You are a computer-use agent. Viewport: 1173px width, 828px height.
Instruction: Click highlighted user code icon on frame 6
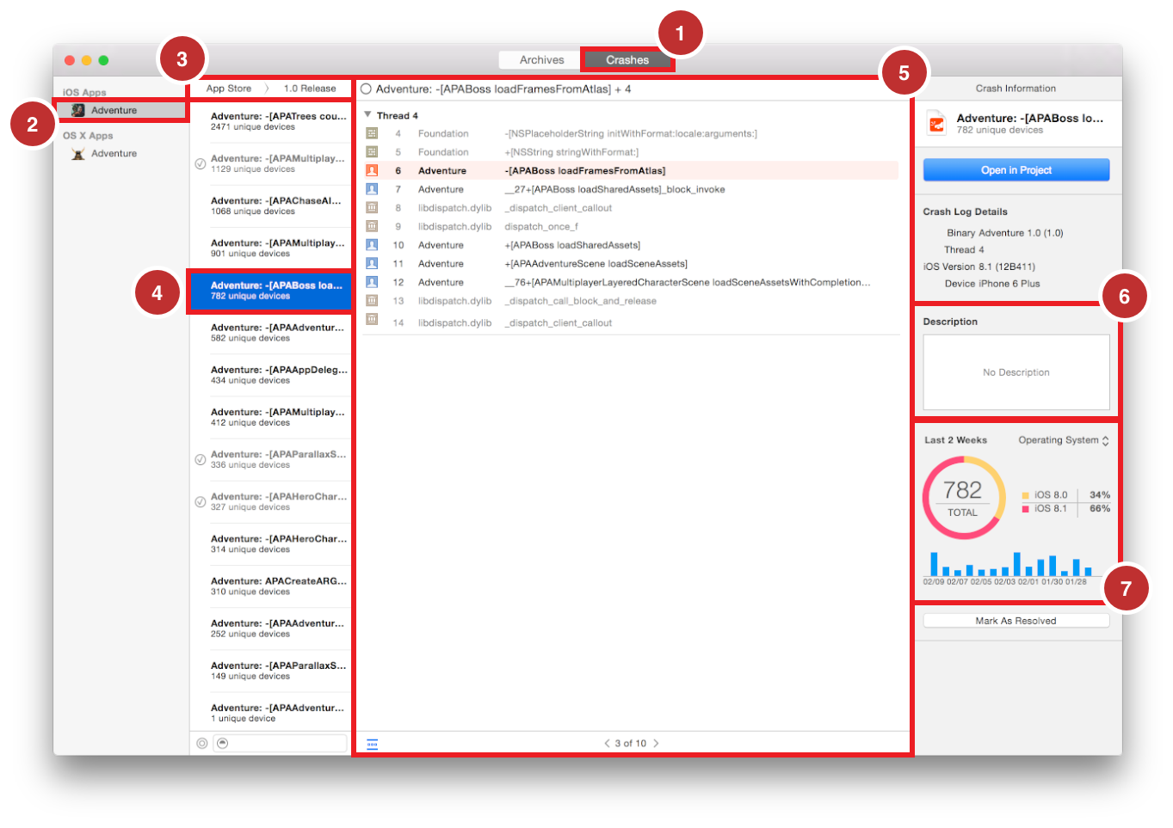click(372, 170)
